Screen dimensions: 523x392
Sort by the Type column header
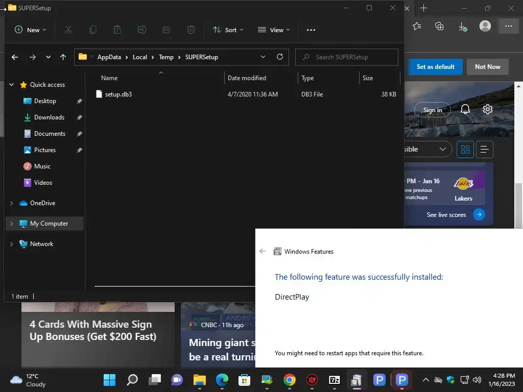coord(307,78)
